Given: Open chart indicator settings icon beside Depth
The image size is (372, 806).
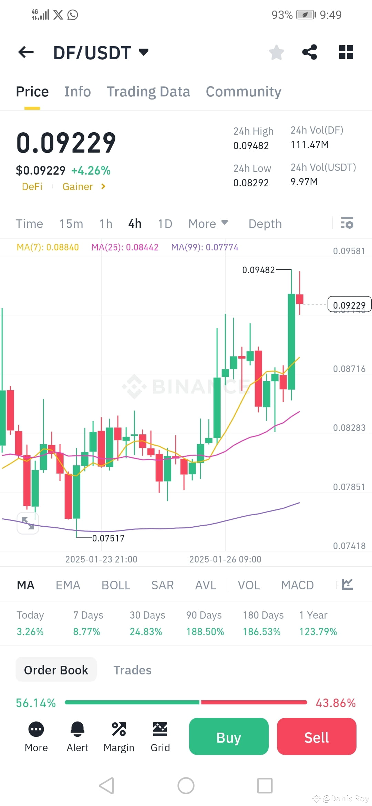Looking at the screenshot, I should click(x=348, y=224).
